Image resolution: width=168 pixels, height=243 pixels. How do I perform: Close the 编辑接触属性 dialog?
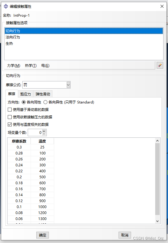(162, 6)
